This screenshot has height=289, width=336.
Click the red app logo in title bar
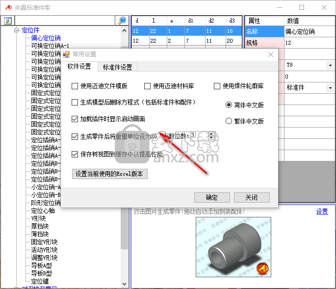point(8,7)
